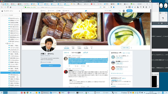168x94 pixels.
Task: Reply to Kay's tweet via speech bubble icon
Action: [x=69, y=66]
